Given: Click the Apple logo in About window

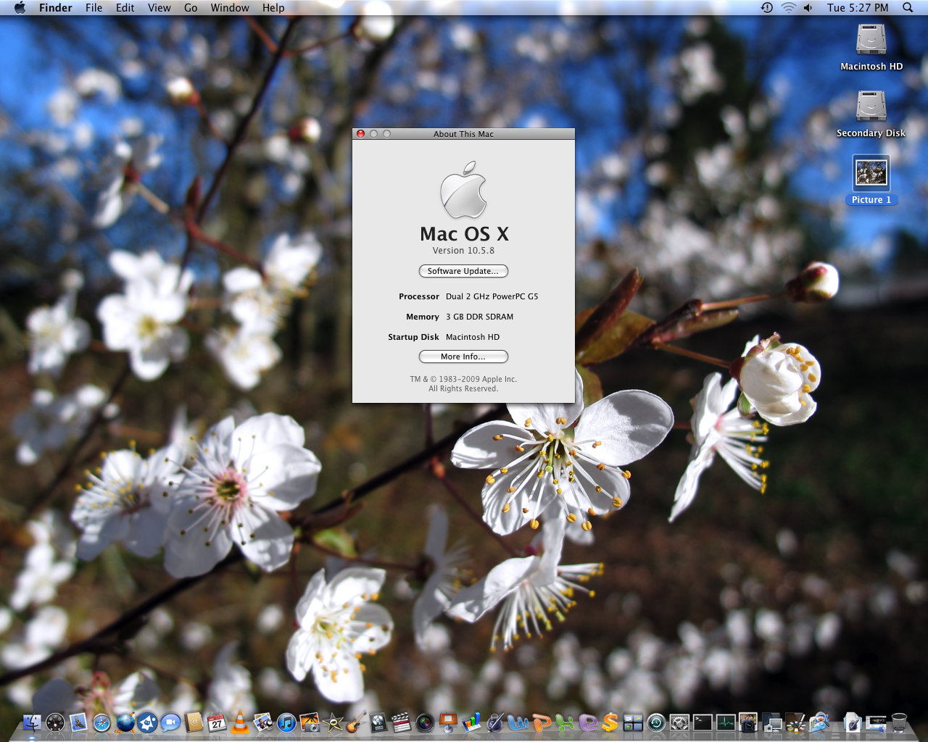Looking at the screenshot, I should (x=463, y=190).
